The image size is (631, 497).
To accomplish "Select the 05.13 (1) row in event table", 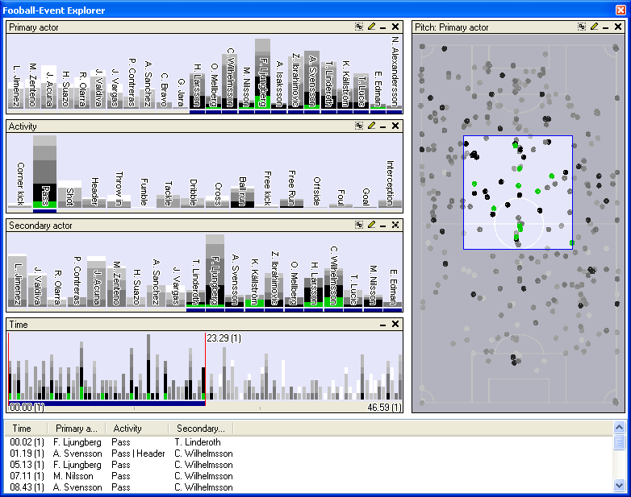I will (309, 465).
